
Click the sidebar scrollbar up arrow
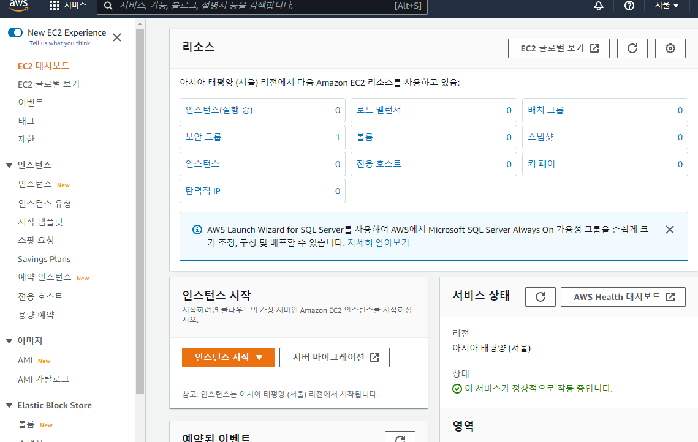140,24
